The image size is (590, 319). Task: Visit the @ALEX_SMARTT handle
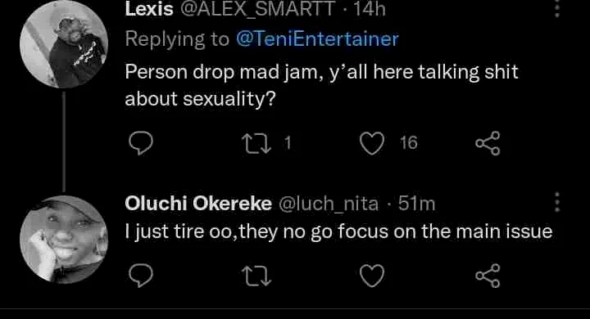pyautogui.click(x=258, y=9)
